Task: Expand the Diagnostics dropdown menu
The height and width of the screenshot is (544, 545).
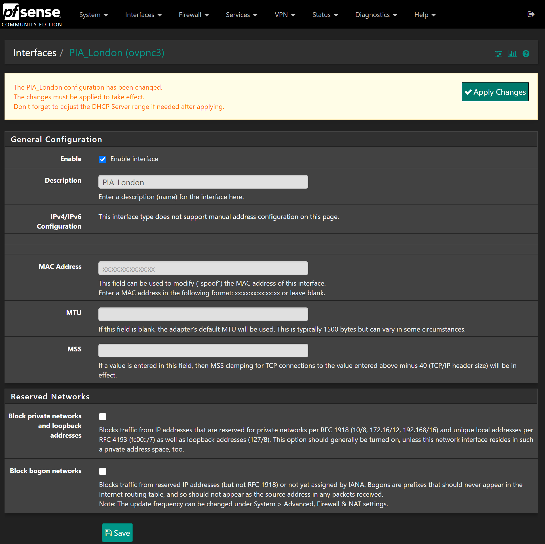Action: coord(377,15)
